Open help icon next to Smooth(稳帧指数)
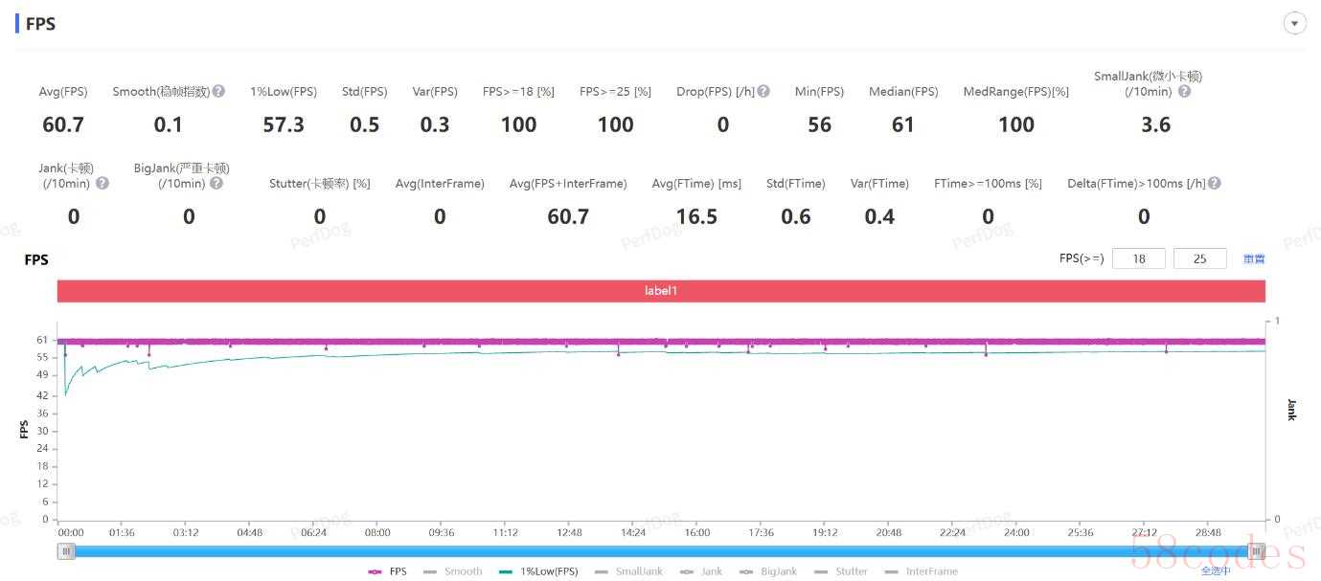This screenshot has height=581, width=1321. (218, 92)
